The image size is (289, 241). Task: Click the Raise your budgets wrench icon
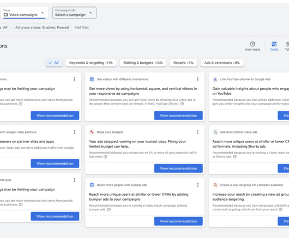coord(92,132)
